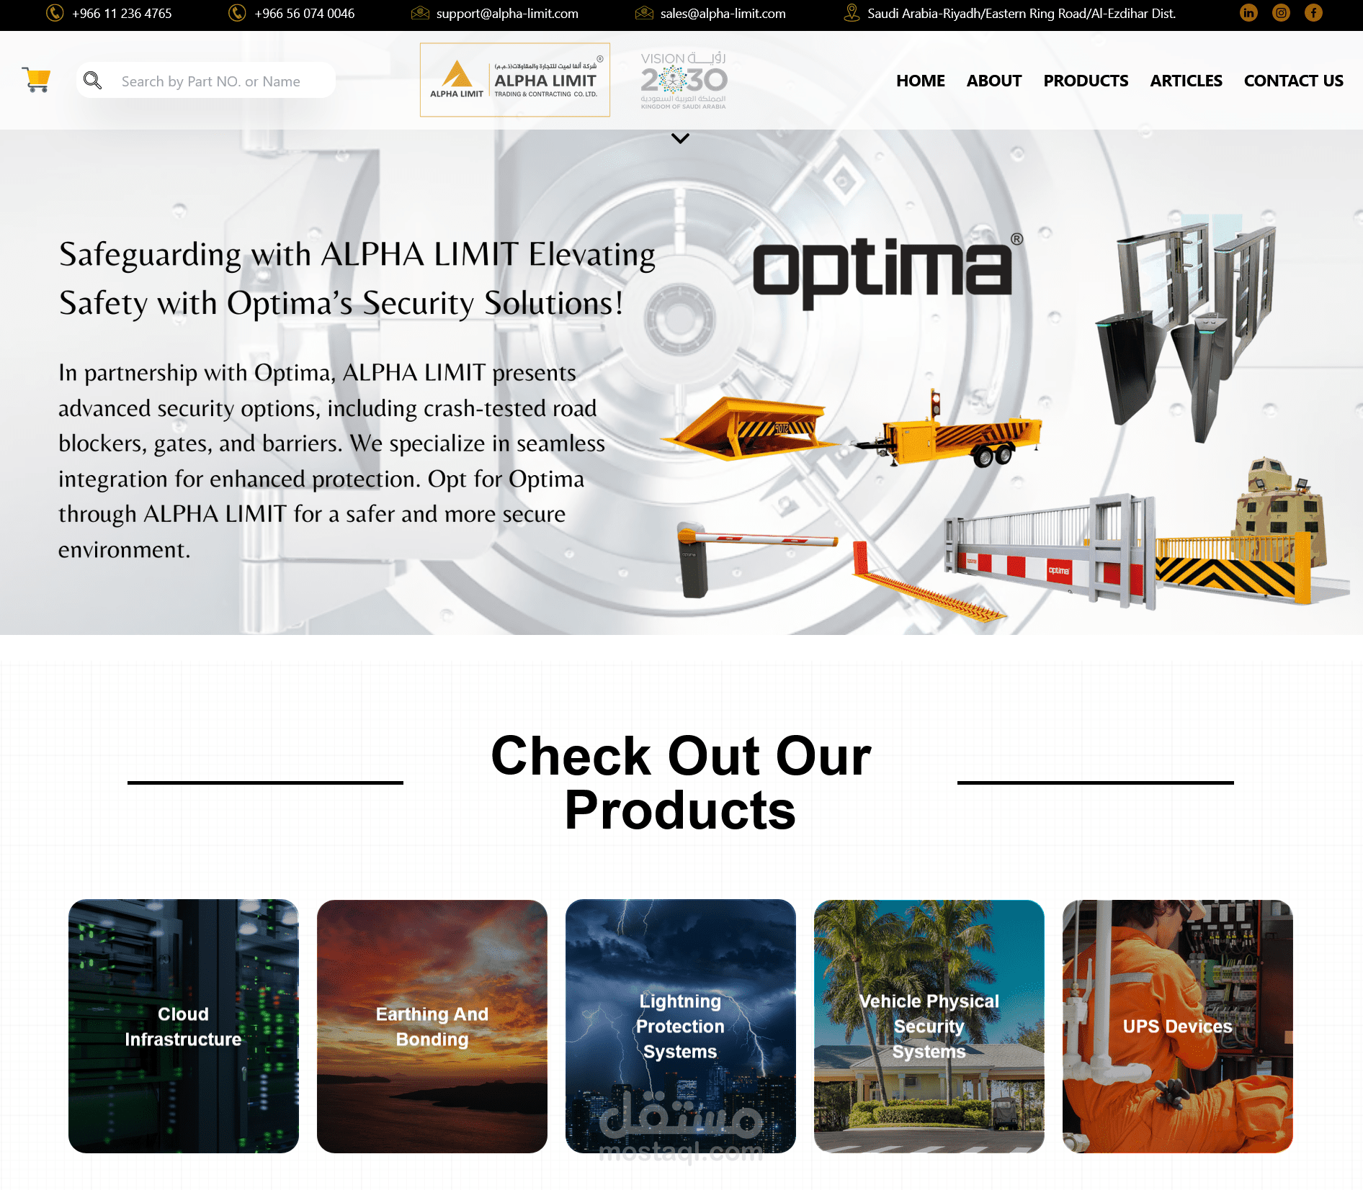The image size is (1363, 1190).
Task: Click the phone icon beside +966 56 074 0046
Action: pos(237,13)
